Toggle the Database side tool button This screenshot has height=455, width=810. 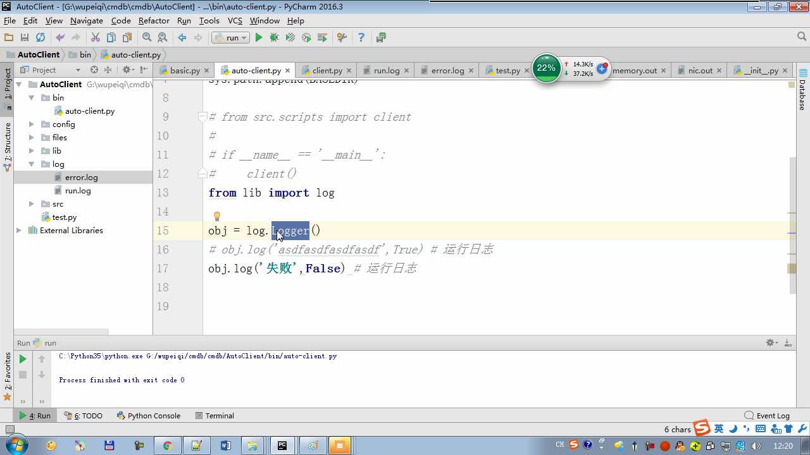click(x=802, y=90)
